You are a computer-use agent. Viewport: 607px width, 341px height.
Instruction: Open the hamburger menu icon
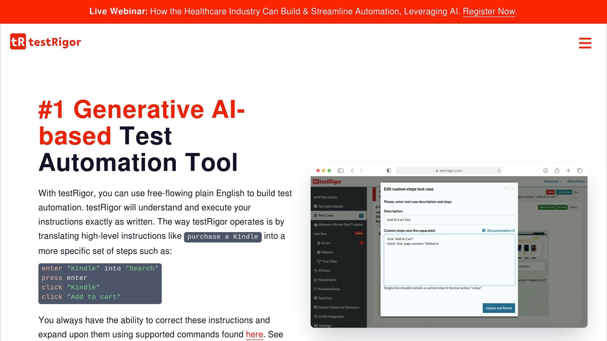[585, 43]
